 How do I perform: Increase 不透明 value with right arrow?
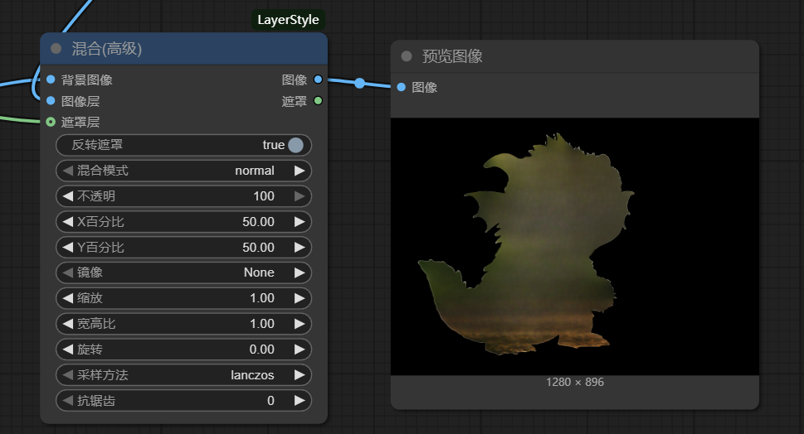coord(300,196)
